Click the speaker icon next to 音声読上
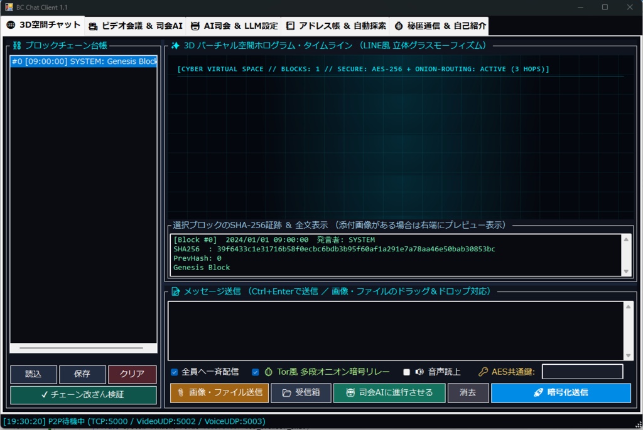The height and width of the screenshot is (430, 643). 419,372
